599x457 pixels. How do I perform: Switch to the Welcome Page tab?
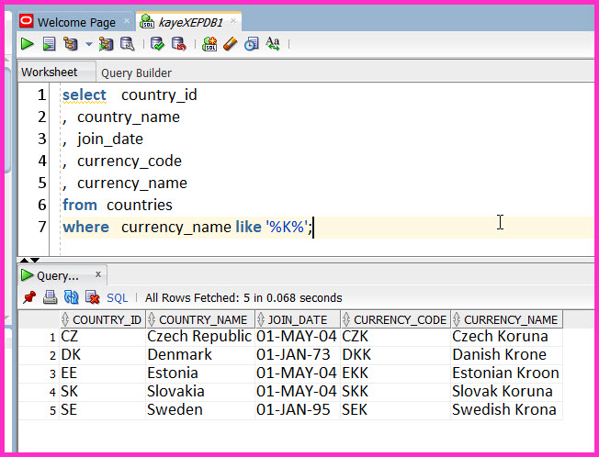click(76, 23)
